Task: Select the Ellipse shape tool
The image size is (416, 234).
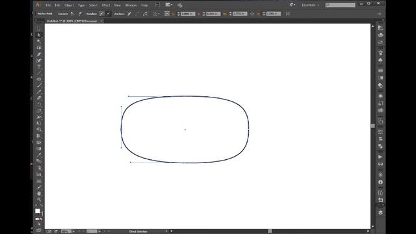Action: (x=39, y=79)
